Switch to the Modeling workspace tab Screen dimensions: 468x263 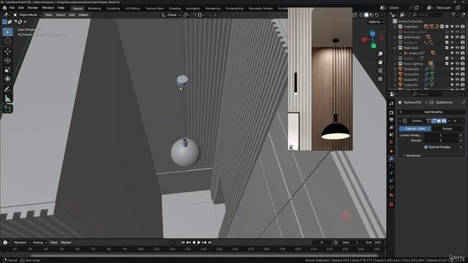tap(94, 8)
